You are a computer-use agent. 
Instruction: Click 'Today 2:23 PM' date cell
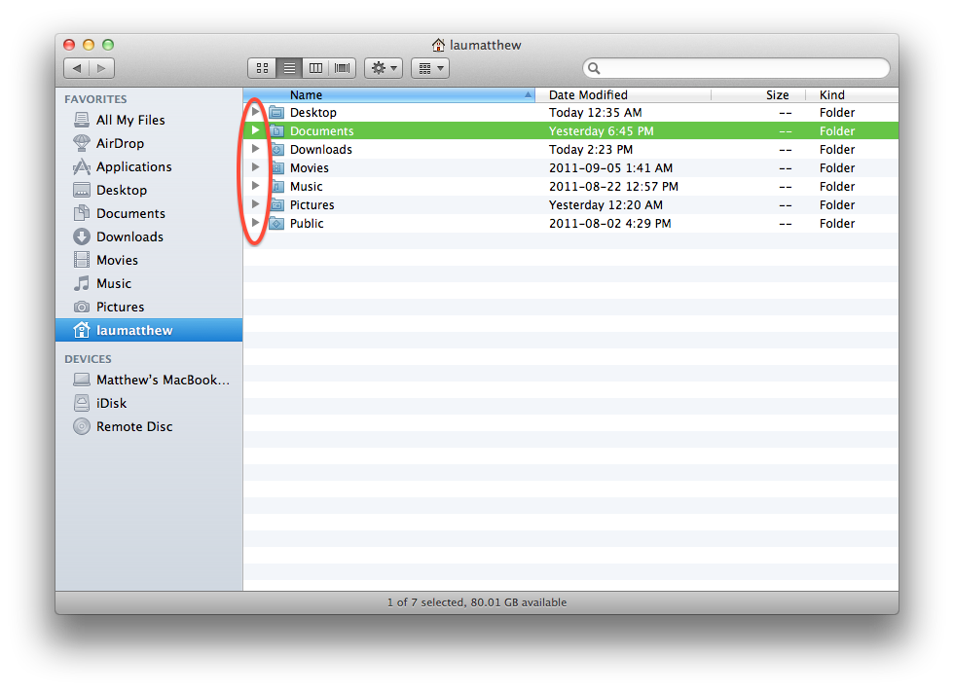coord(590,150)
